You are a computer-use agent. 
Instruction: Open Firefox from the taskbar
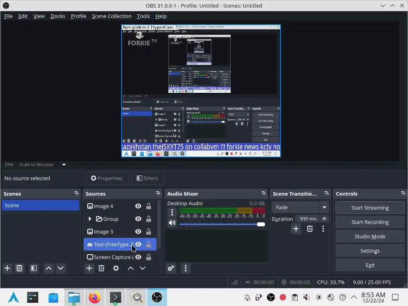94,297
